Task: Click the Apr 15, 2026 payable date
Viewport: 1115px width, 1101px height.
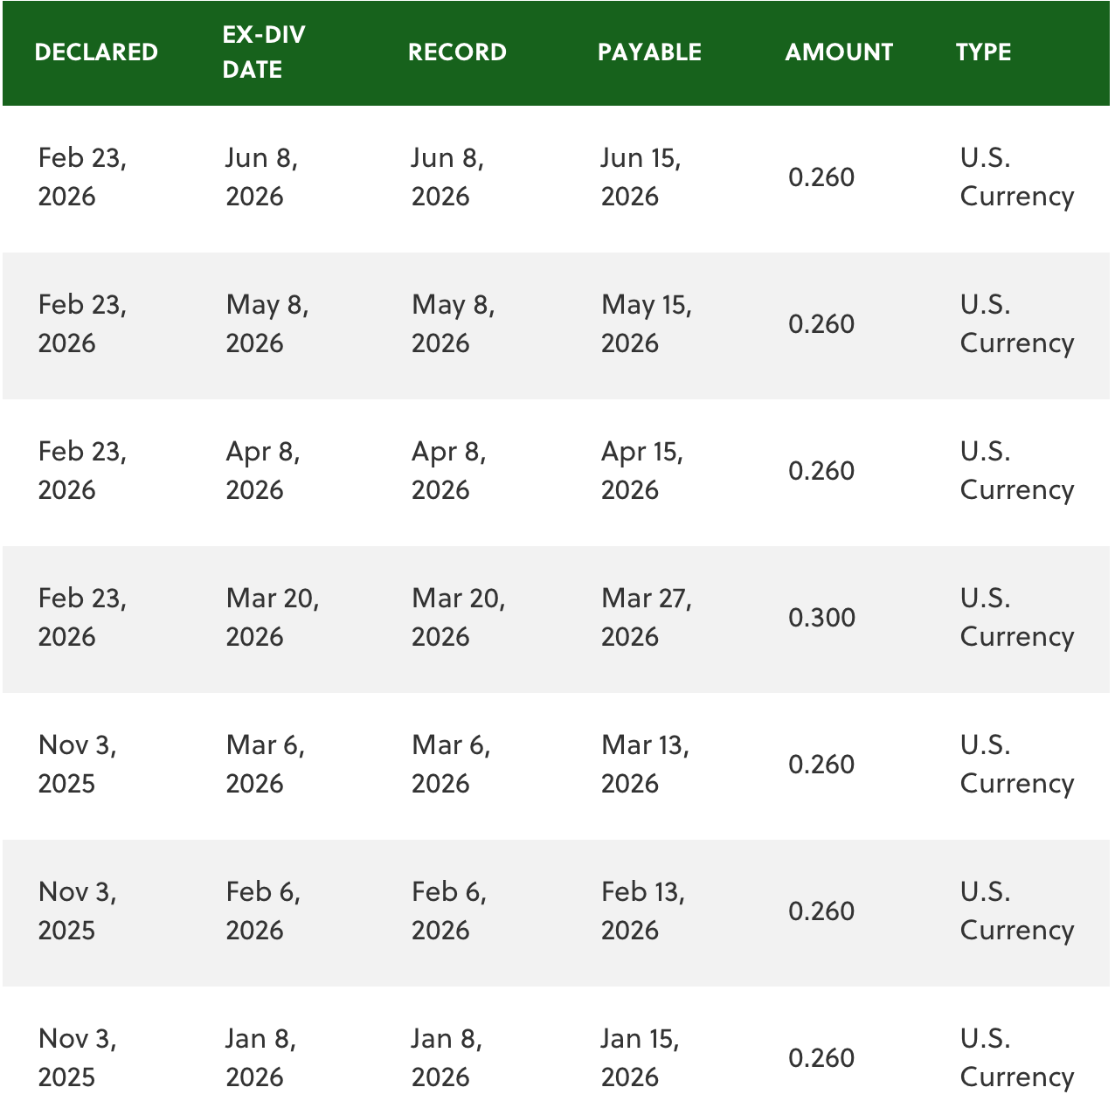Action: (641, 471)
